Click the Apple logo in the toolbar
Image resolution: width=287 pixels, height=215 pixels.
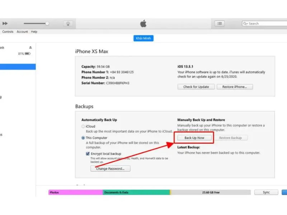click(143, 24)
